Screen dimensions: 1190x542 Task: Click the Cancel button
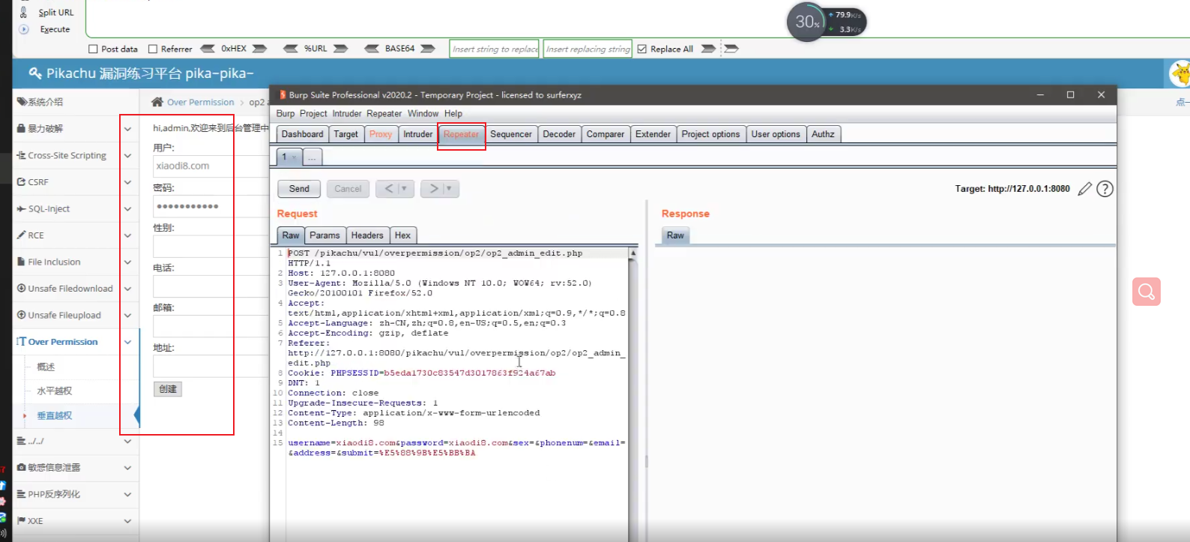click(348, 189)
